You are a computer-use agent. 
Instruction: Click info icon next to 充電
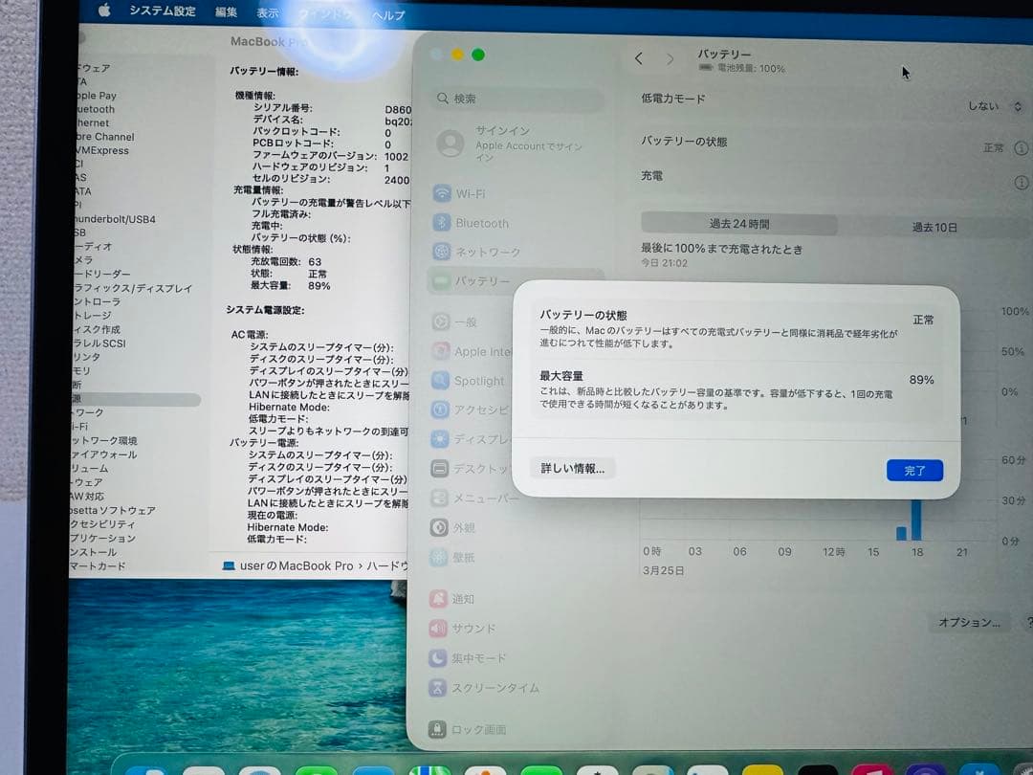pos(1022,182)
